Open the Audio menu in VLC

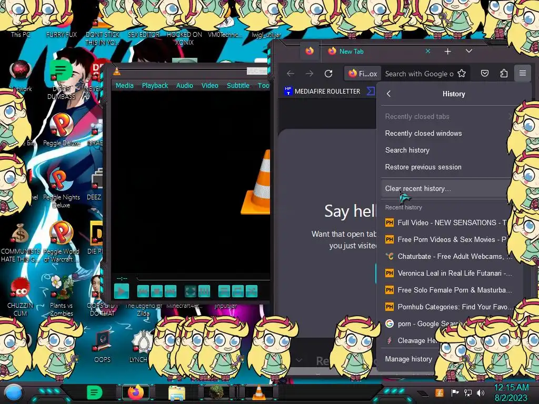click(x=185, y=86)
